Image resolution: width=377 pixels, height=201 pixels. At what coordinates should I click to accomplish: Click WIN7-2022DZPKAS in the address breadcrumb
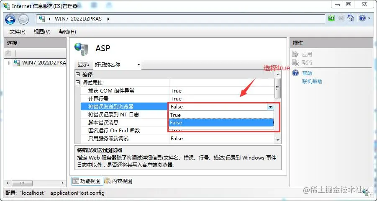[78, 19]
